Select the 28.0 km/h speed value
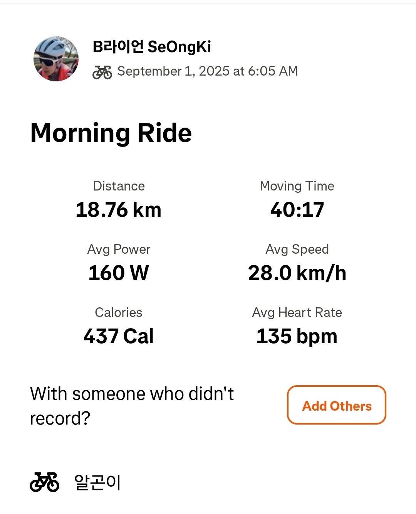The height and width of the screenshot is (514, 416). [x=297, y=273]
